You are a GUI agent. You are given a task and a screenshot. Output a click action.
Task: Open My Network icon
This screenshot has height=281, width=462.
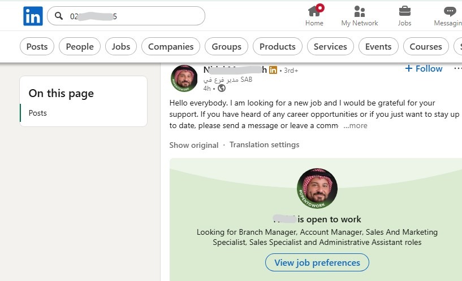click(x=359, y=11)
